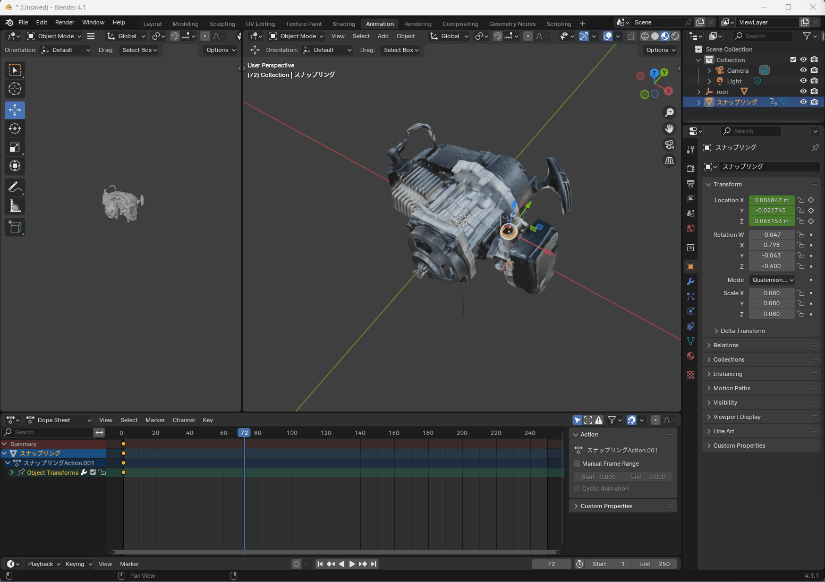Screen dimensions: 825x582
Task: Disable the Light's render camera toggle
Action: (814, 81)
